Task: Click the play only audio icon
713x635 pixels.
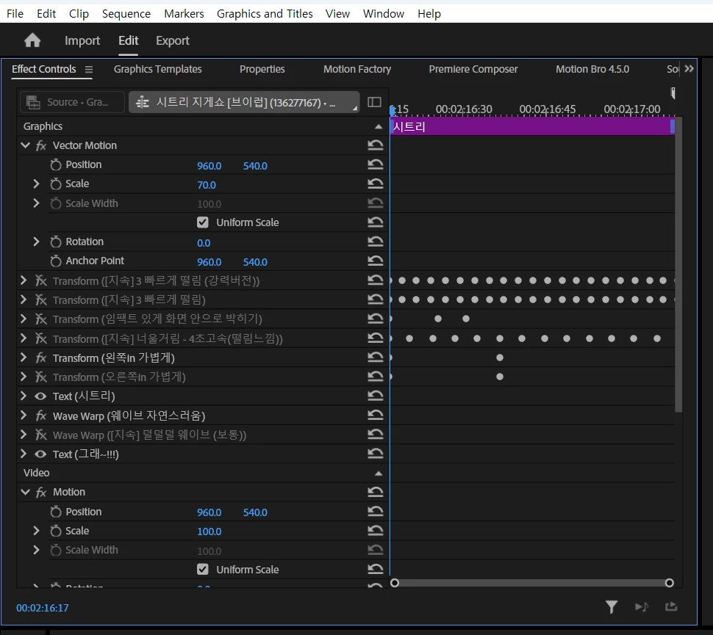Action: 642,607
